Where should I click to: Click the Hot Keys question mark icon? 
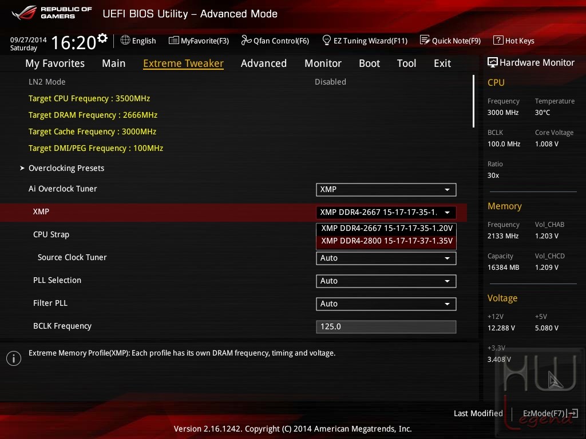[x=498, y=41]
